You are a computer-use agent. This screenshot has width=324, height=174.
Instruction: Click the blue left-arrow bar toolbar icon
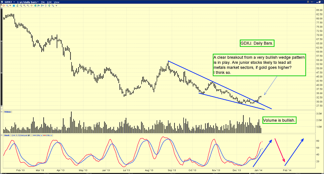pyautogui.click(x=38, y=6)
